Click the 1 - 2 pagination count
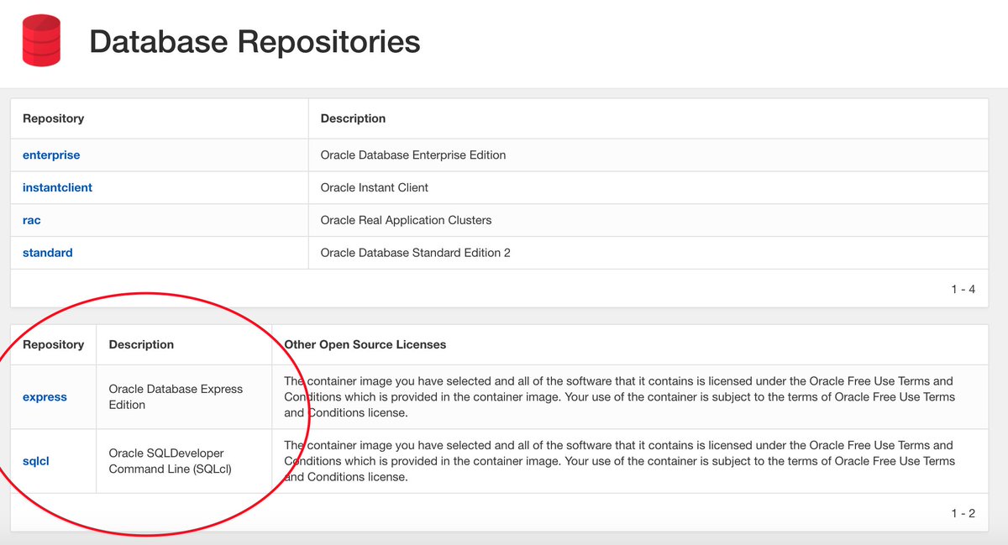The height and width of the screenshot is (545, 1008). (963, 513)
